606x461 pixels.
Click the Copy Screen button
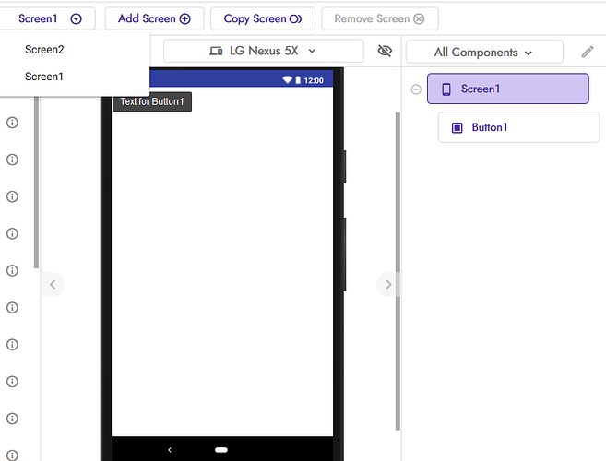click(x=263, y=18)
